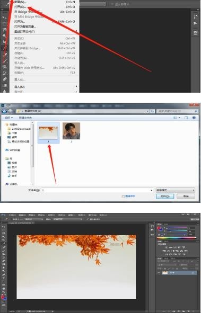This screenshot has width=201, height=313.
Task: Toggle the 图像序列 image sequence checkbox
Action: [x=123, y=196]
